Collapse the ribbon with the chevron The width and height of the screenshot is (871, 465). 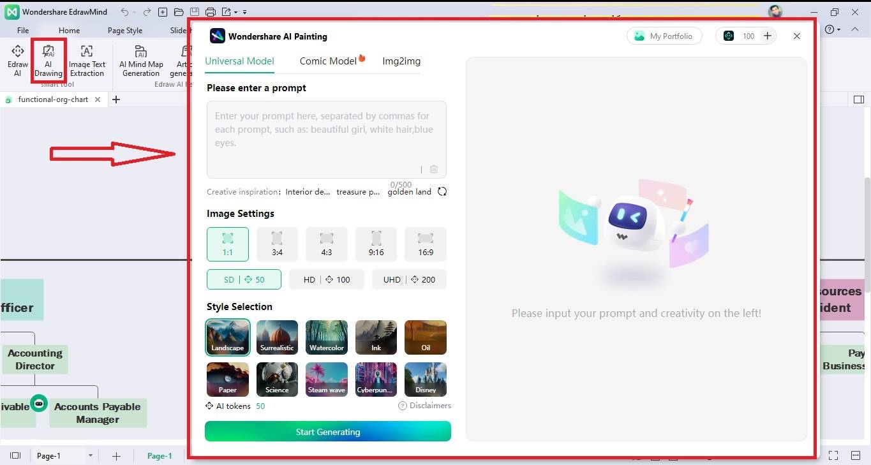(856, 29)
